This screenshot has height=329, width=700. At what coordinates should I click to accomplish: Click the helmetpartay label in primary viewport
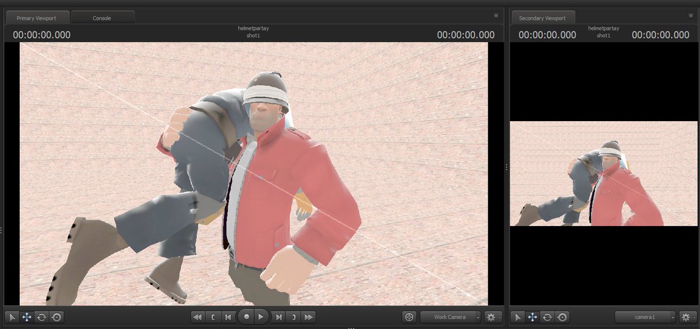tap(253, 28)
